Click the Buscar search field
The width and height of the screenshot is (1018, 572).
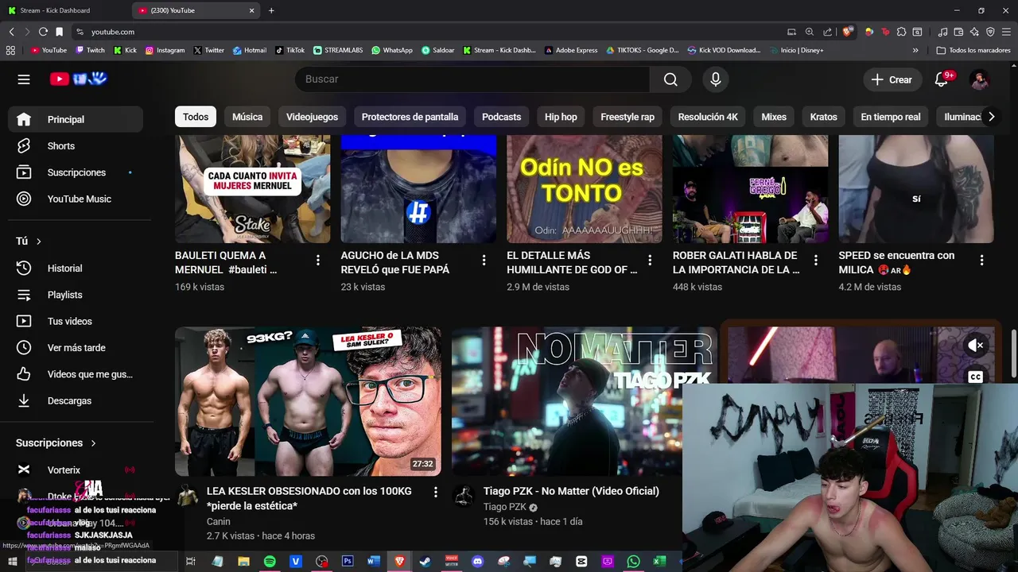[x=472, y=79]
